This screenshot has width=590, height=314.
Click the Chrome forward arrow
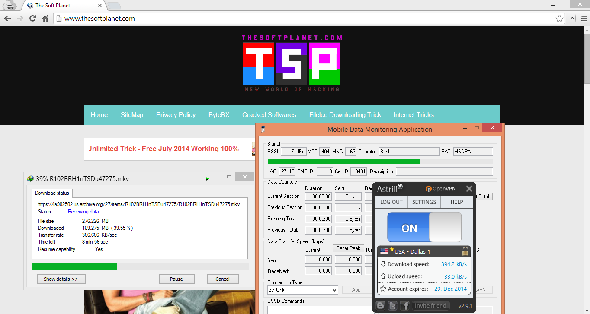[x=20, y=19]
